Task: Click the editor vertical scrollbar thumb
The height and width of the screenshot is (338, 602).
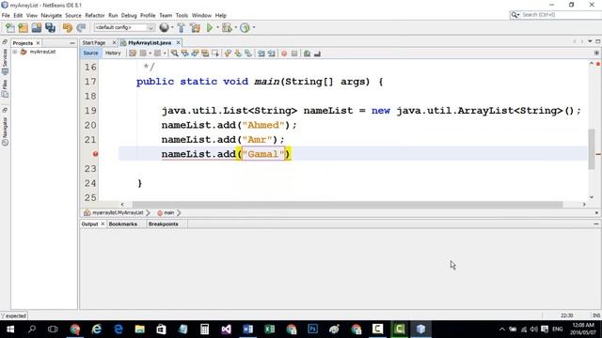Action: click(592, 149)
